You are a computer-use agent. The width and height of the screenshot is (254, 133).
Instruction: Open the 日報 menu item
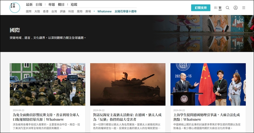pos(39,5)
